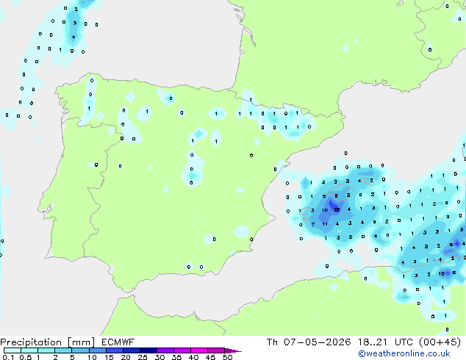Screen dimensions: 466x360
Task: Pick the 15–20 mm legend color box
Action: (114, 350)
